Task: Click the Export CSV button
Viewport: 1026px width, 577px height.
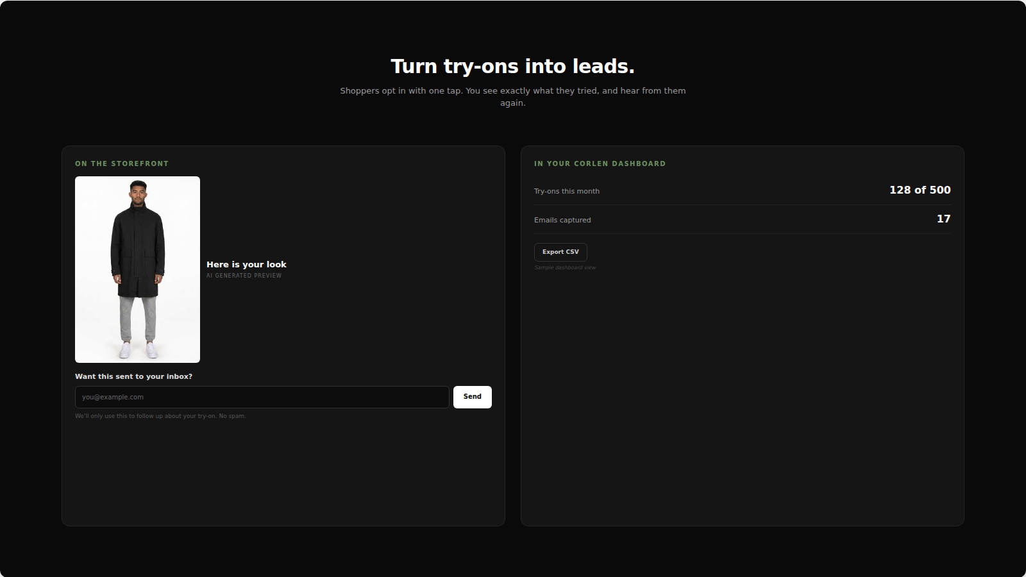Action: coord(560,252)
